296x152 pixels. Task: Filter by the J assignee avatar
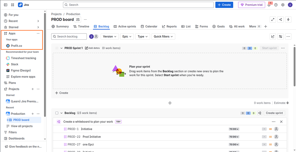pyautogui.click(x=91, y=37)
